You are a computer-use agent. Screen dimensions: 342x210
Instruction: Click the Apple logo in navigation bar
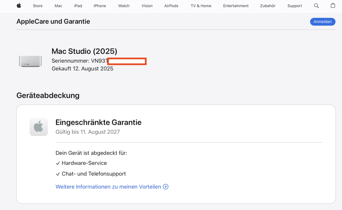click(19, 6)
